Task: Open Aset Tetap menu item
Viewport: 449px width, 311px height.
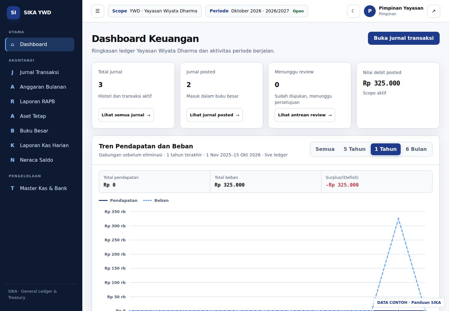Action: pyautogui.click(x=40, y=116)
